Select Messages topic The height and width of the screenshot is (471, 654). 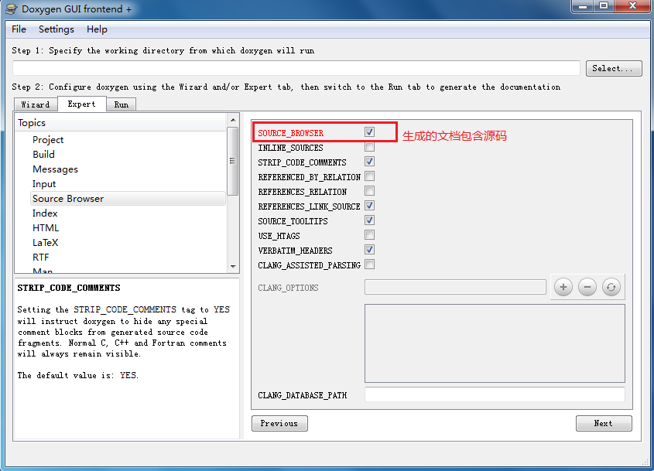click(55, 169)
